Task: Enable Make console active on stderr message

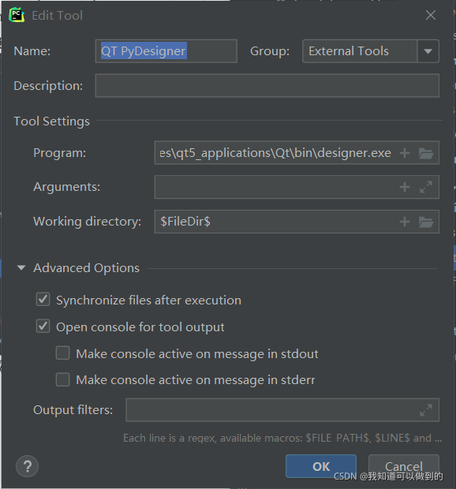Action: tap(62, 379)
